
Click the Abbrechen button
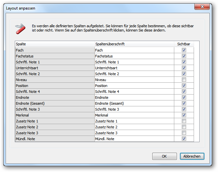pos(192,156)
